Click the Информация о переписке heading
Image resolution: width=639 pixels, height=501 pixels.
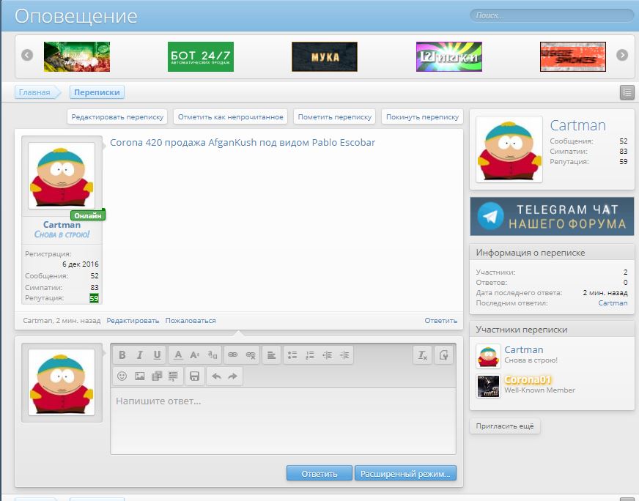531,253
